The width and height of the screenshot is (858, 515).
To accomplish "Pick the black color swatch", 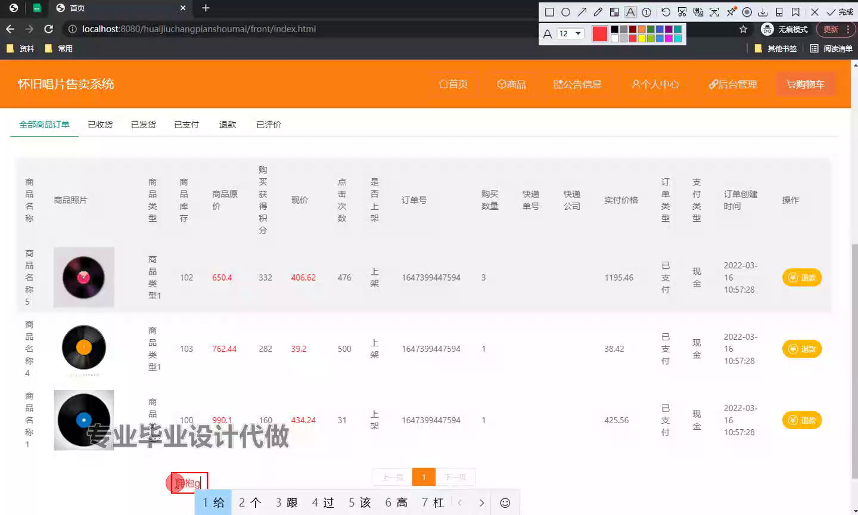I will (614, 29).
